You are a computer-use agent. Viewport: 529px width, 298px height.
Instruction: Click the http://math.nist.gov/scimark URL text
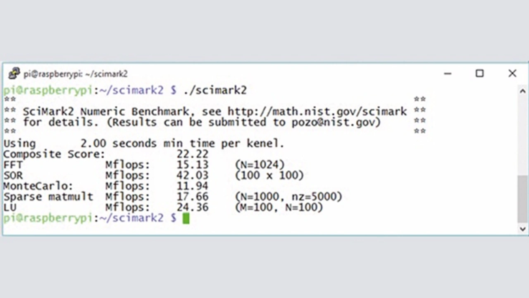point(317,112)
